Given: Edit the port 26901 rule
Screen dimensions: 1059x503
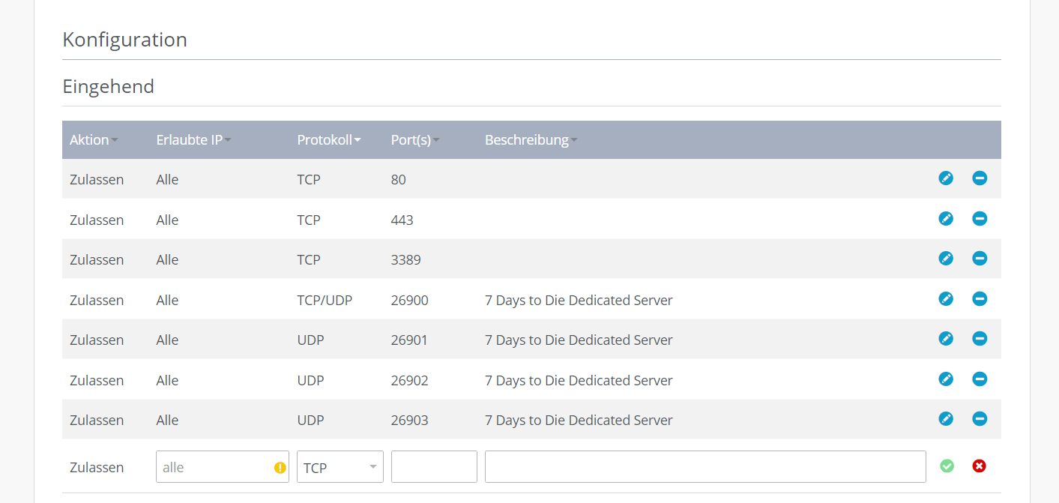Looking at the screenshot, I should (946, 339).
